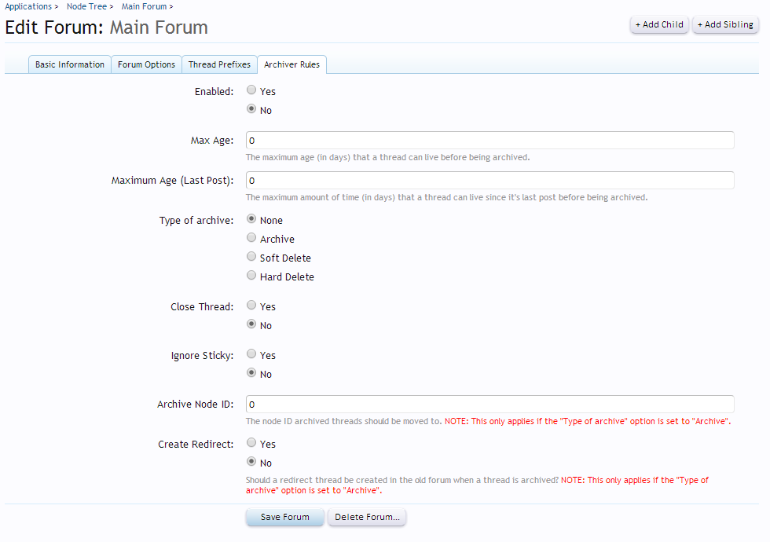Focus the Archive Node ID field

[489, 405]
